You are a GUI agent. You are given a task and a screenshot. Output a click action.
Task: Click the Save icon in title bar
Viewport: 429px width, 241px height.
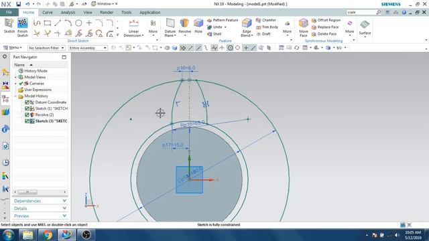18,4
